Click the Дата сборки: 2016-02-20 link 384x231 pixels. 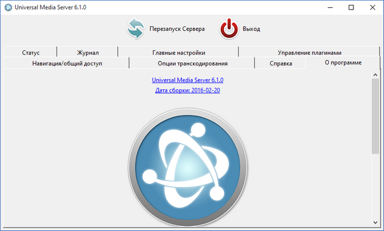tap(188, 91)
